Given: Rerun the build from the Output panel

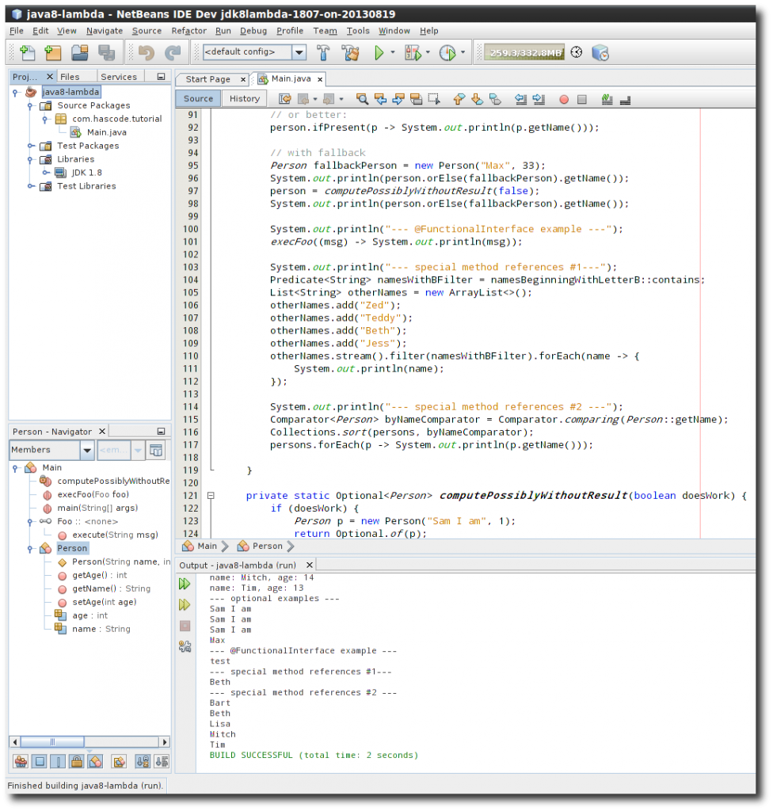Looking at the screenshot, I should coord(185,583).
